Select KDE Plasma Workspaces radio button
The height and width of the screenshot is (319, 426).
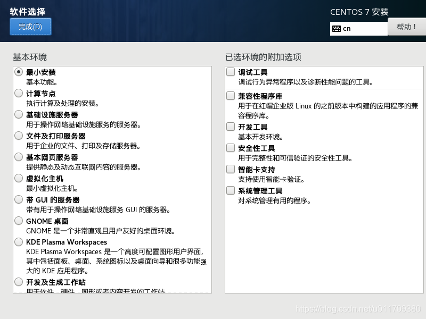(19, 242)
